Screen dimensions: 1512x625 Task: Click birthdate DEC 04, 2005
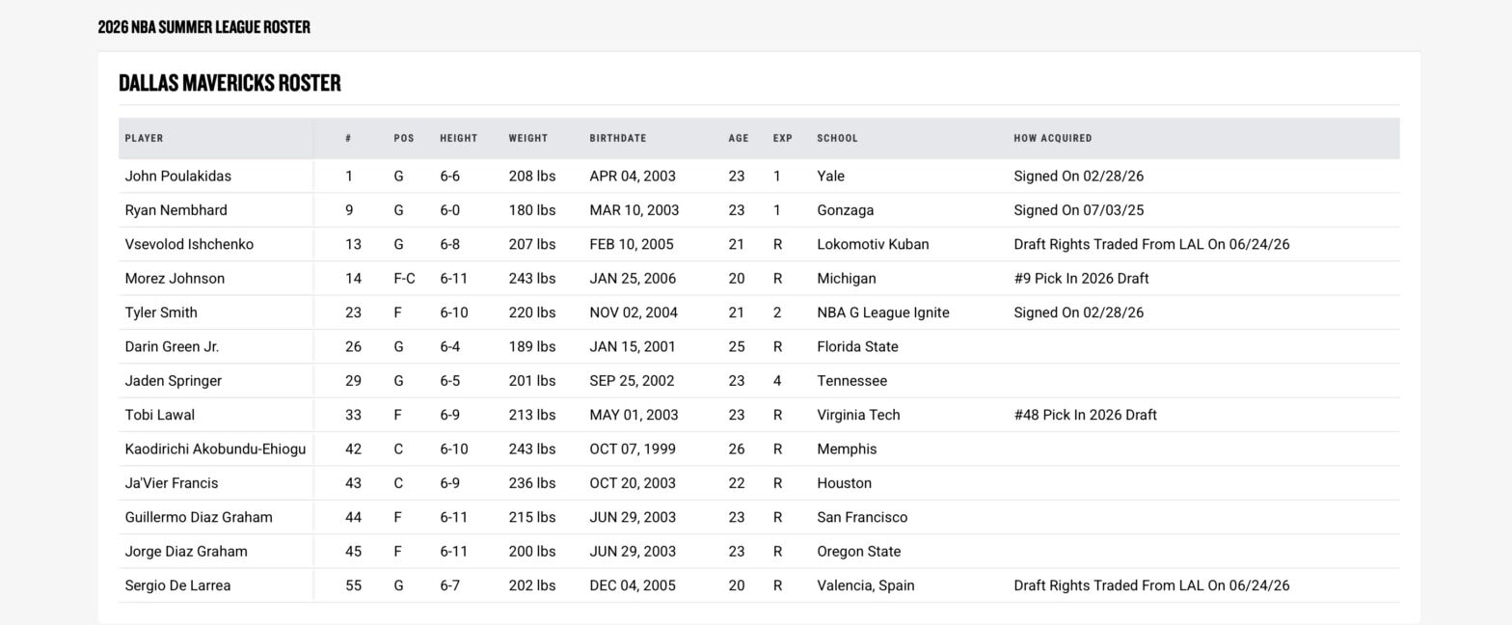633,585
